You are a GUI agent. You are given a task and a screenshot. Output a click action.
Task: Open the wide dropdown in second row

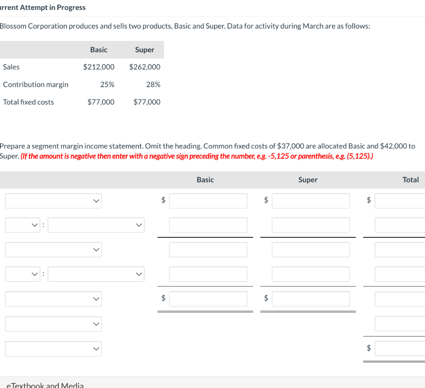96,225
